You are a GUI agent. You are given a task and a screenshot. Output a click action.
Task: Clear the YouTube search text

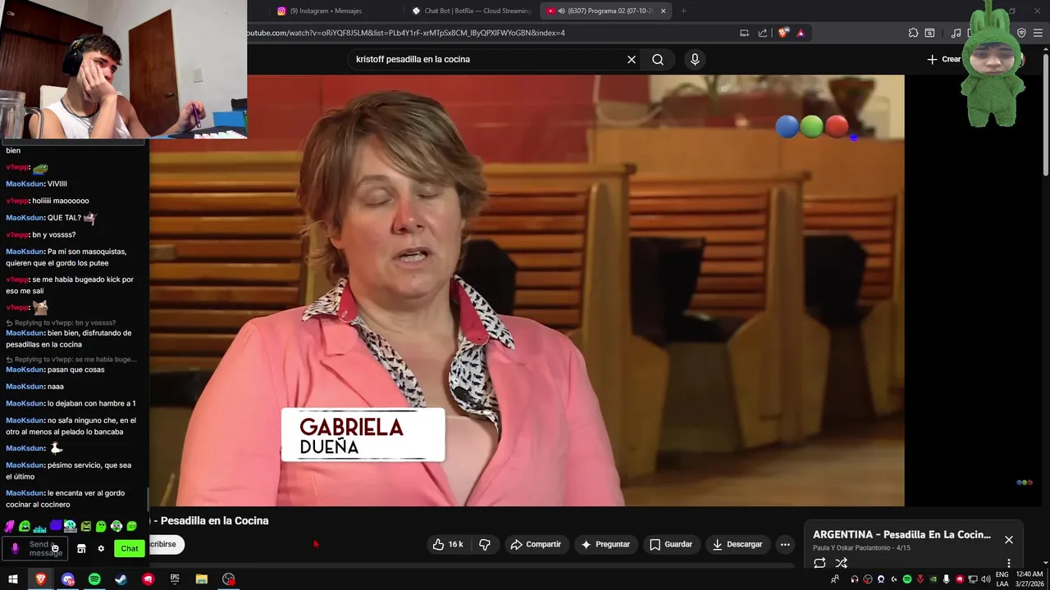tap(632, 59)
